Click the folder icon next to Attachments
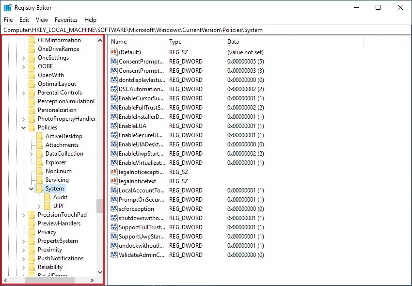Screen dimensions: 412x286 (39, 145)
